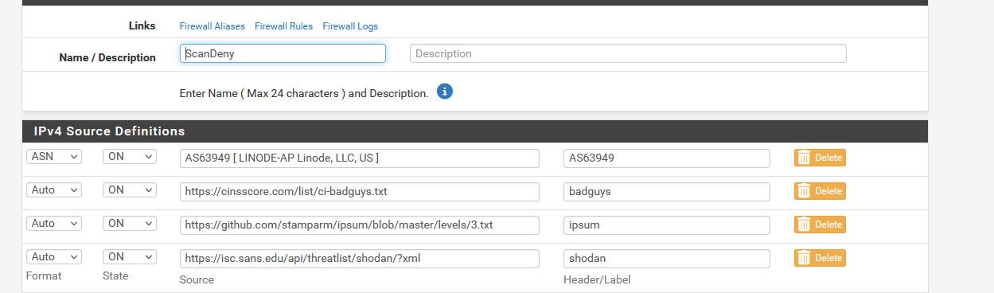Open Format dropdown for shodan row
Viewport: 994px width, 293px height.
click(54, 257)
